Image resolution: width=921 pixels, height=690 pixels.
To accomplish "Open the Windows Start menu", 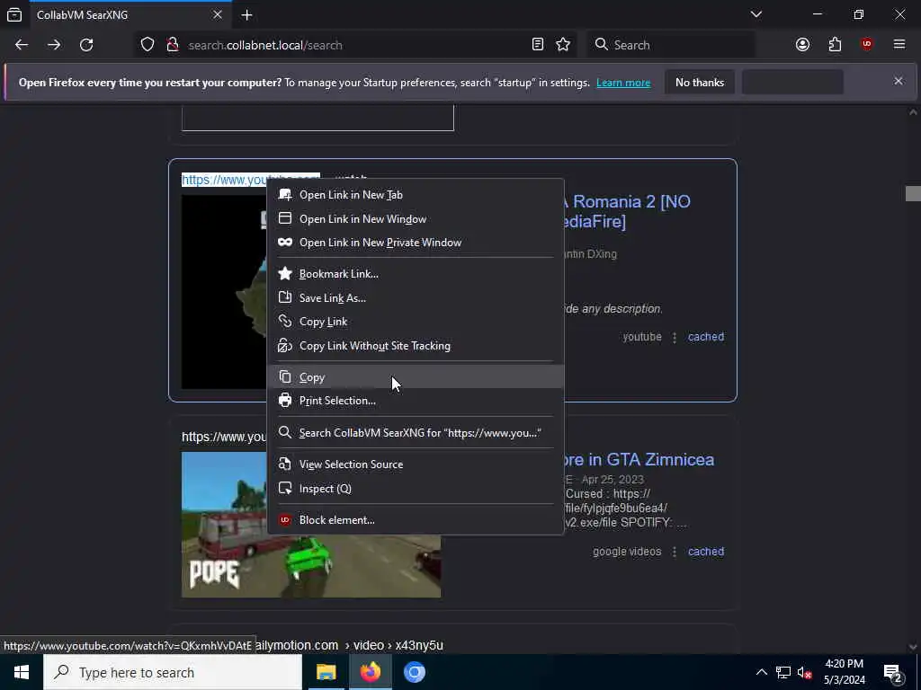I will click(x=22, y=672).
